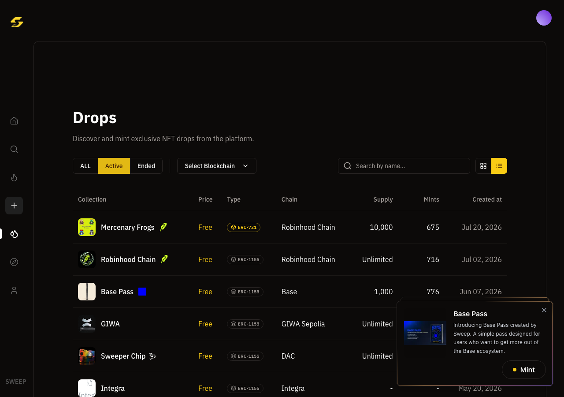Close the Base Pass popup
Screen dimensions: 564x397
[544, 310]
